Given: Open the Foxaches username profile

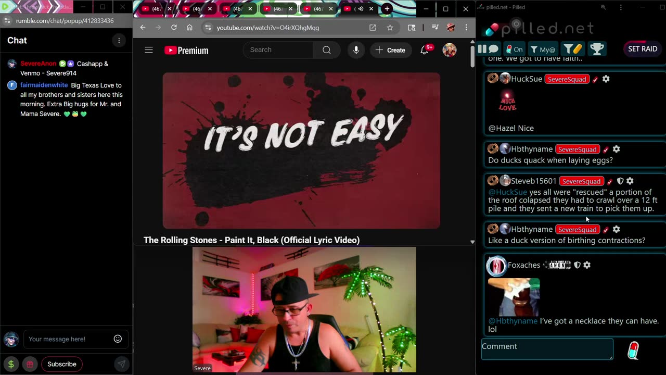Looking at the screenshot, I should (523, 265).
